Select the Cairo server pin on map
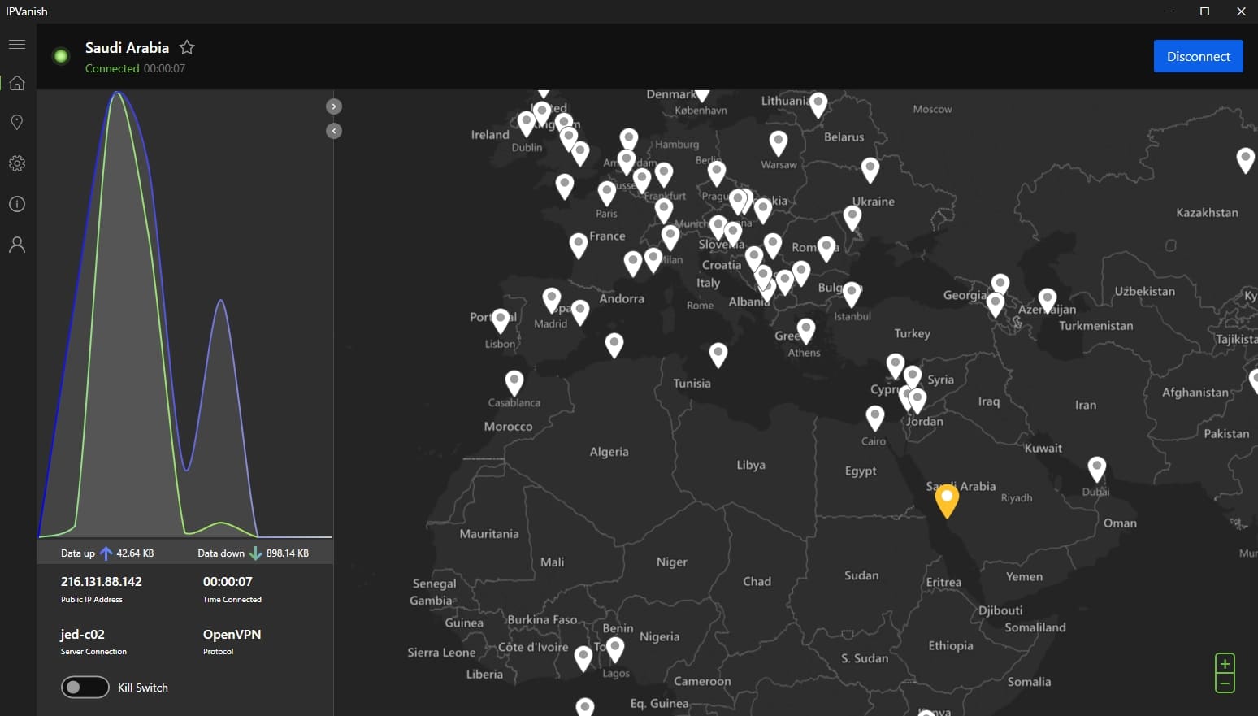This screenshot has height=716, width=1258. coord(874,419)
